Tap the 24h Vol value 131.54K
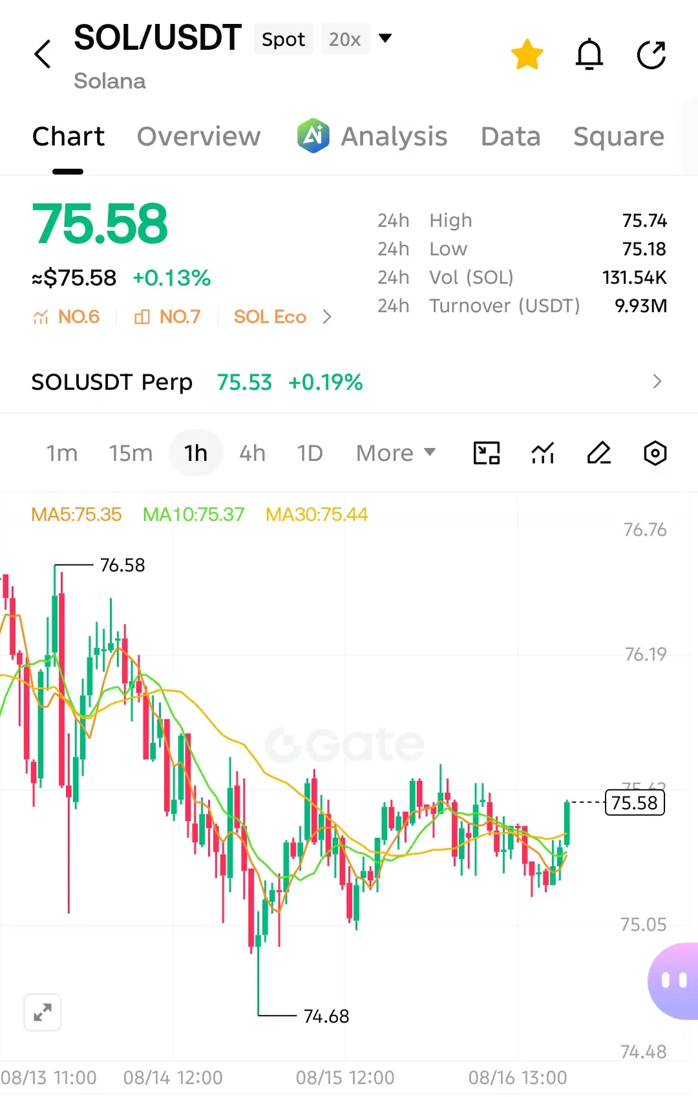Viewport: 698px width, 1097px height. 635,277
